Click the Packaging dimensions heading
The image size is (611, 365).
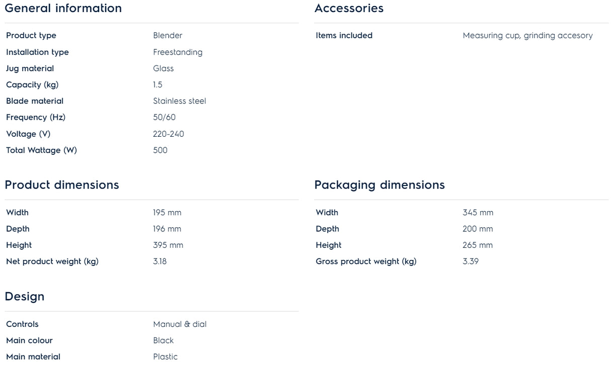[x=379, y=185]
